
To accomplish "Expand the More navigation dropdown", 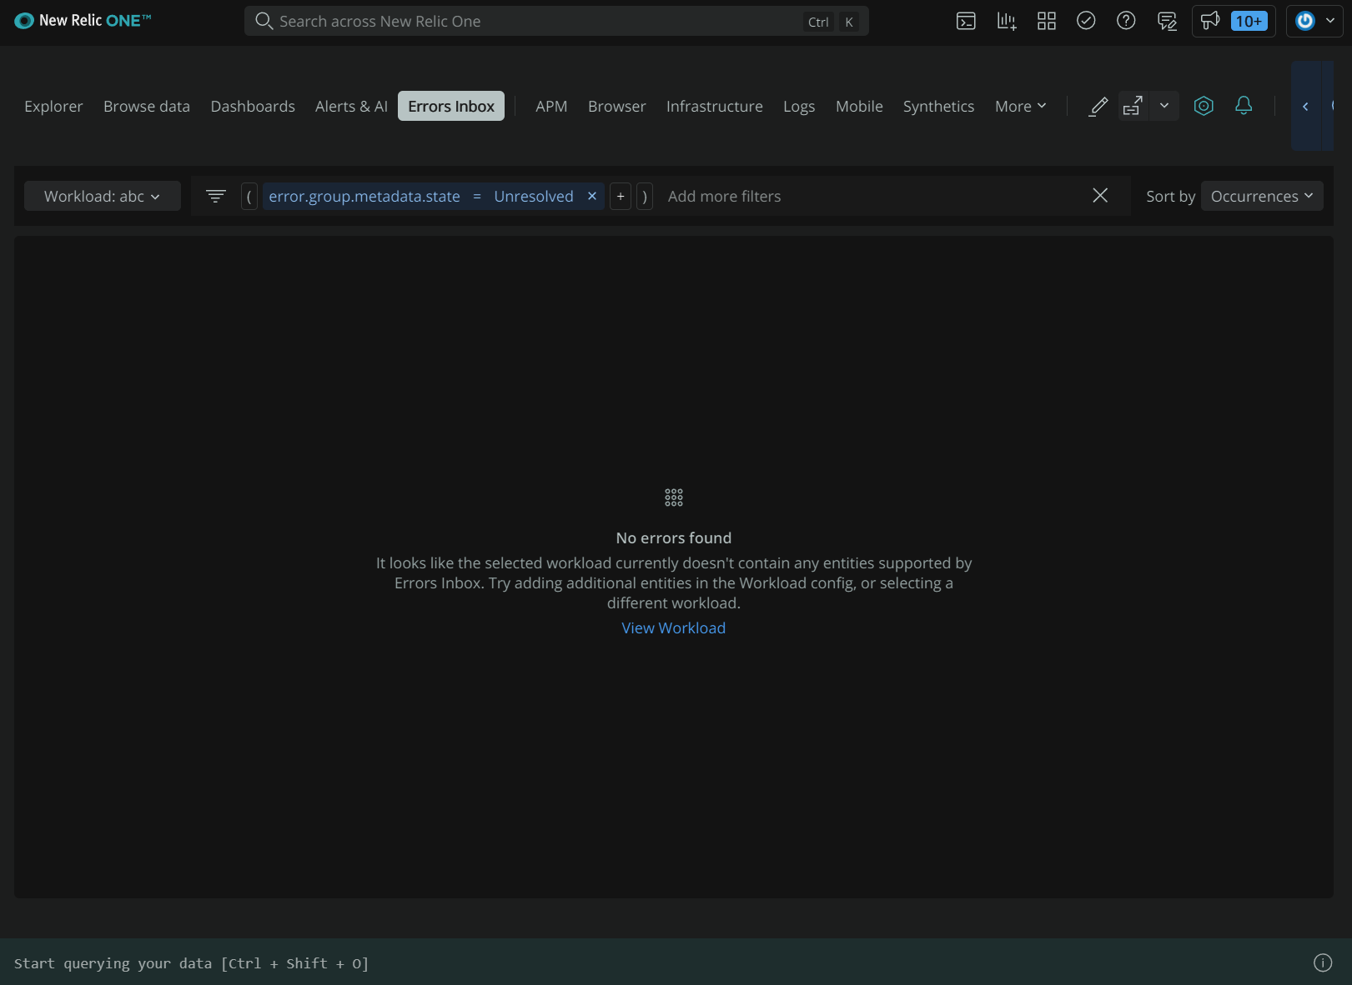I will (x=1019, y=106).
